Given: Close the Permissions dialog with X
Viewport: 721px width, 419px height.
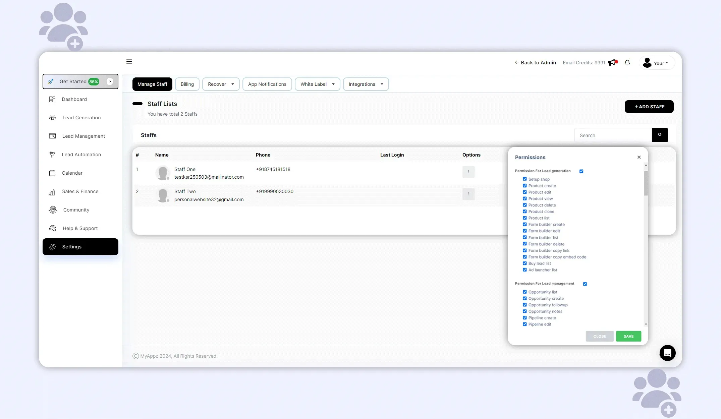Looking at the screenshot, I should click(639, 157).
